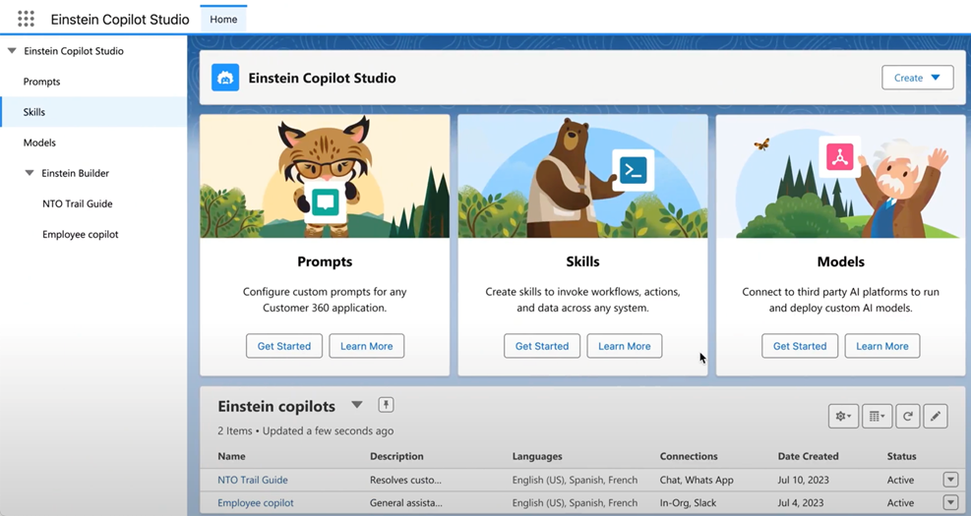
Task: Click the Active status for NTO Trail Guide
Action: (900, 480)
